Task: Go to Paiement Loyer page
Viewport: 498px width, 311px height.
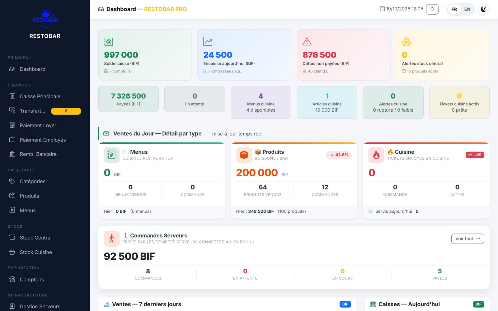Action: (45, 125)
